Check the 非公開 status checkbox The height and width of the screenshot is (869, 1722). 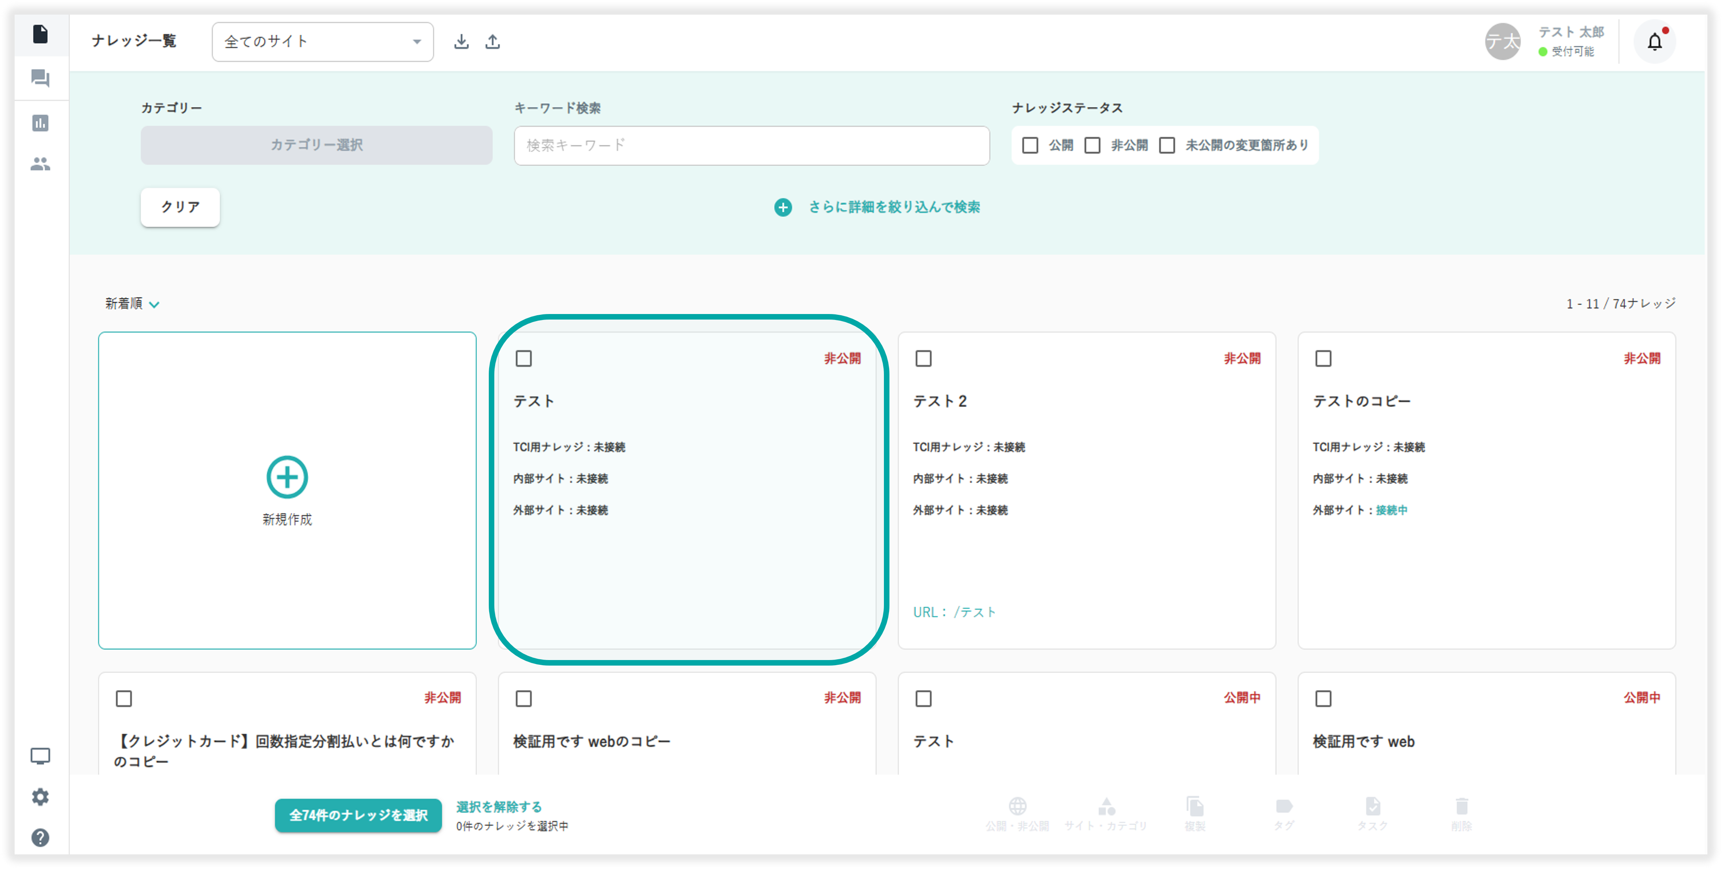1092,145
